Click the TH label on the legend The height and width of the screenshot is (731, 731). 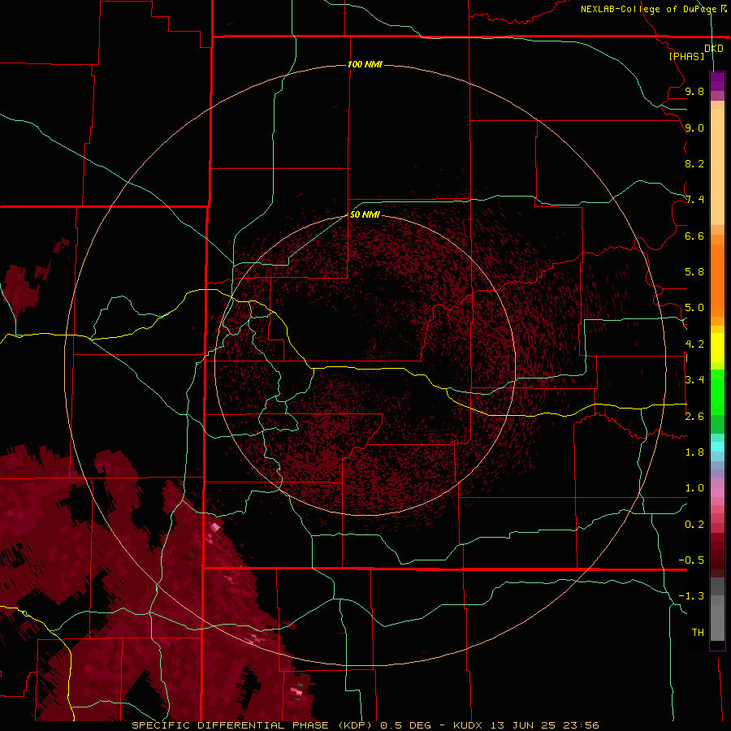click(698, 633)
